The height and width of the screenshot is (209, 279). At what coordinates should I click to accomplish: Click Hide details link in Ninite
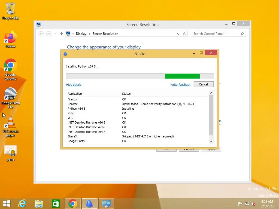(74, 85)
